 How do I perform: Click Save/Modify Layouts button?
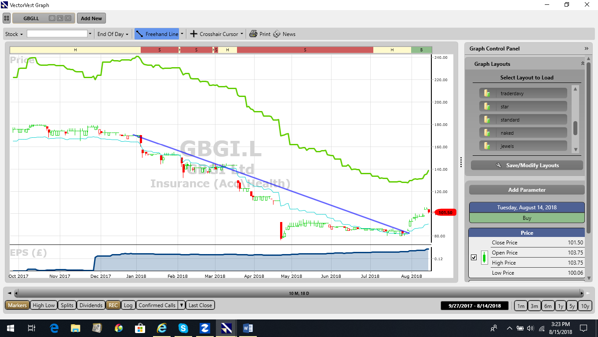point(527,165)
